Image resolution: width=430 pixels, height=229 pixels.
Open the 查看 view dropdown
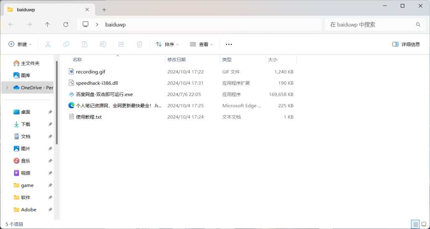click(x=201, y=44)
